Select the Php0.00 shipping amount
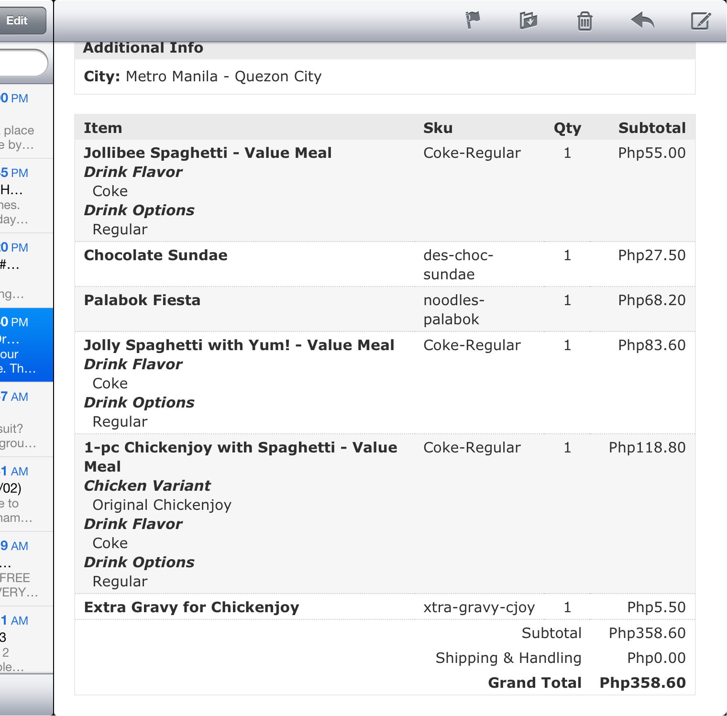727x716 pixels. pyautogui.click(x=656, y=658)
